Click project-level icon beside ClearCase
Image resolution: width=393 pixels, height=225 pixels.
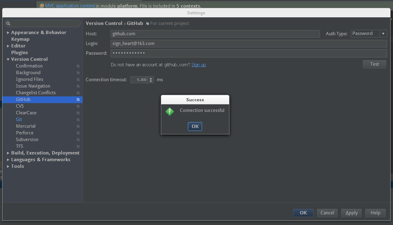pyautogui.click(x=78, y=113)
